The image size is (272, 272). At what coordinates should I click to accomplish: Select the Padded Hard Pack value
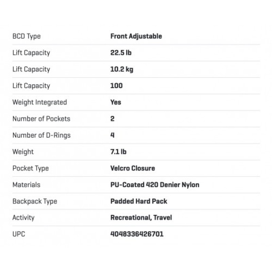(139, 201)
